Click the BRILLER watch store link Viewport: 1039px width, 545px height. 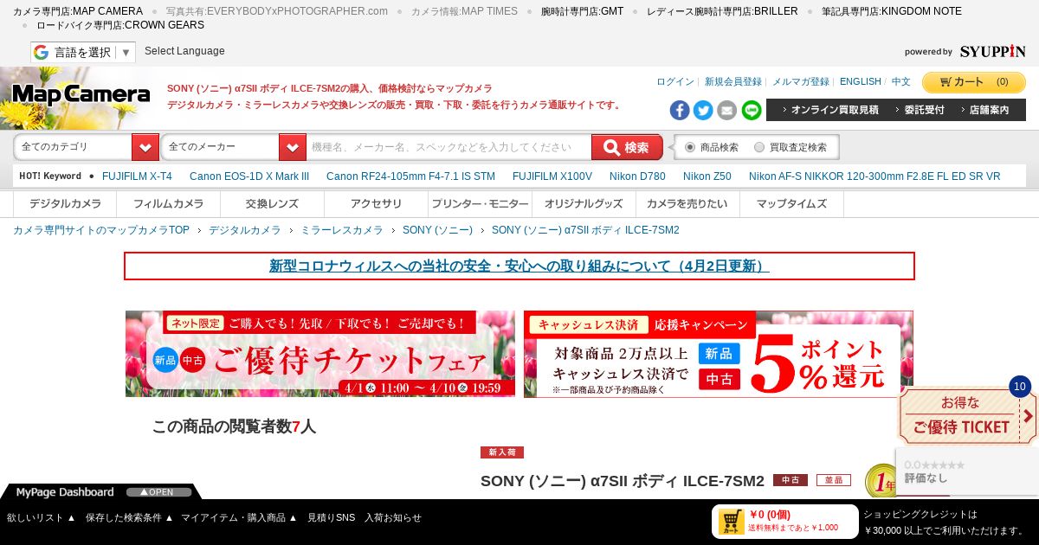pos(722,11)
